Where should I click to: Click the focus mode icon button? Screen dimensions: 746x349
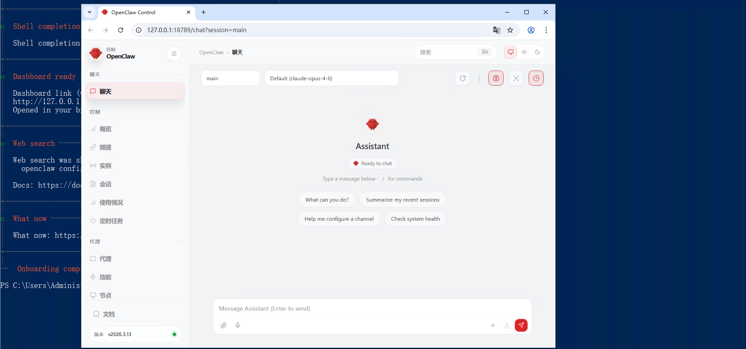tap(516, 78)
